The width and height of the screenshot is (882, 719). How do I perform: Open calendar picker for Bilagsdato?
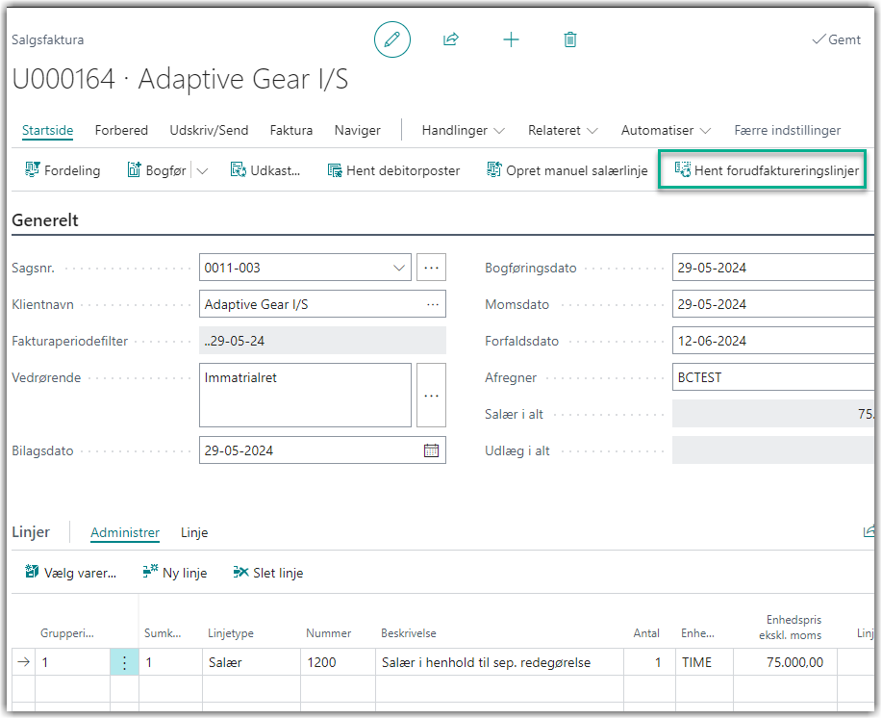click(x=432, y=450)
